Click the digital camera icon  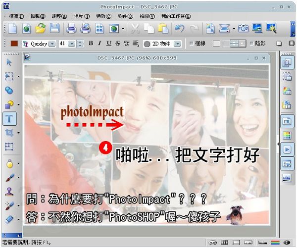click(243, 29)
